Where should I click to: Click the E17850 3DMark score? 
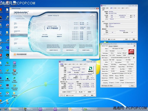pyautogui.click(x=52, y=28)
